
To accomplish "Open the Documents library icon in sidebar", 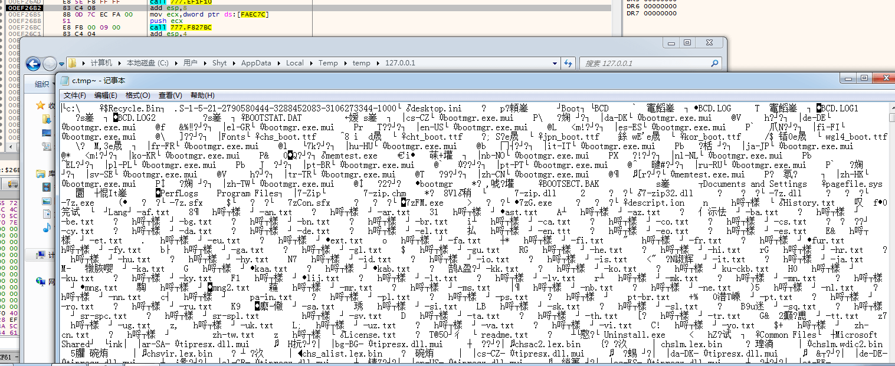I will click(x=47, y=214).
